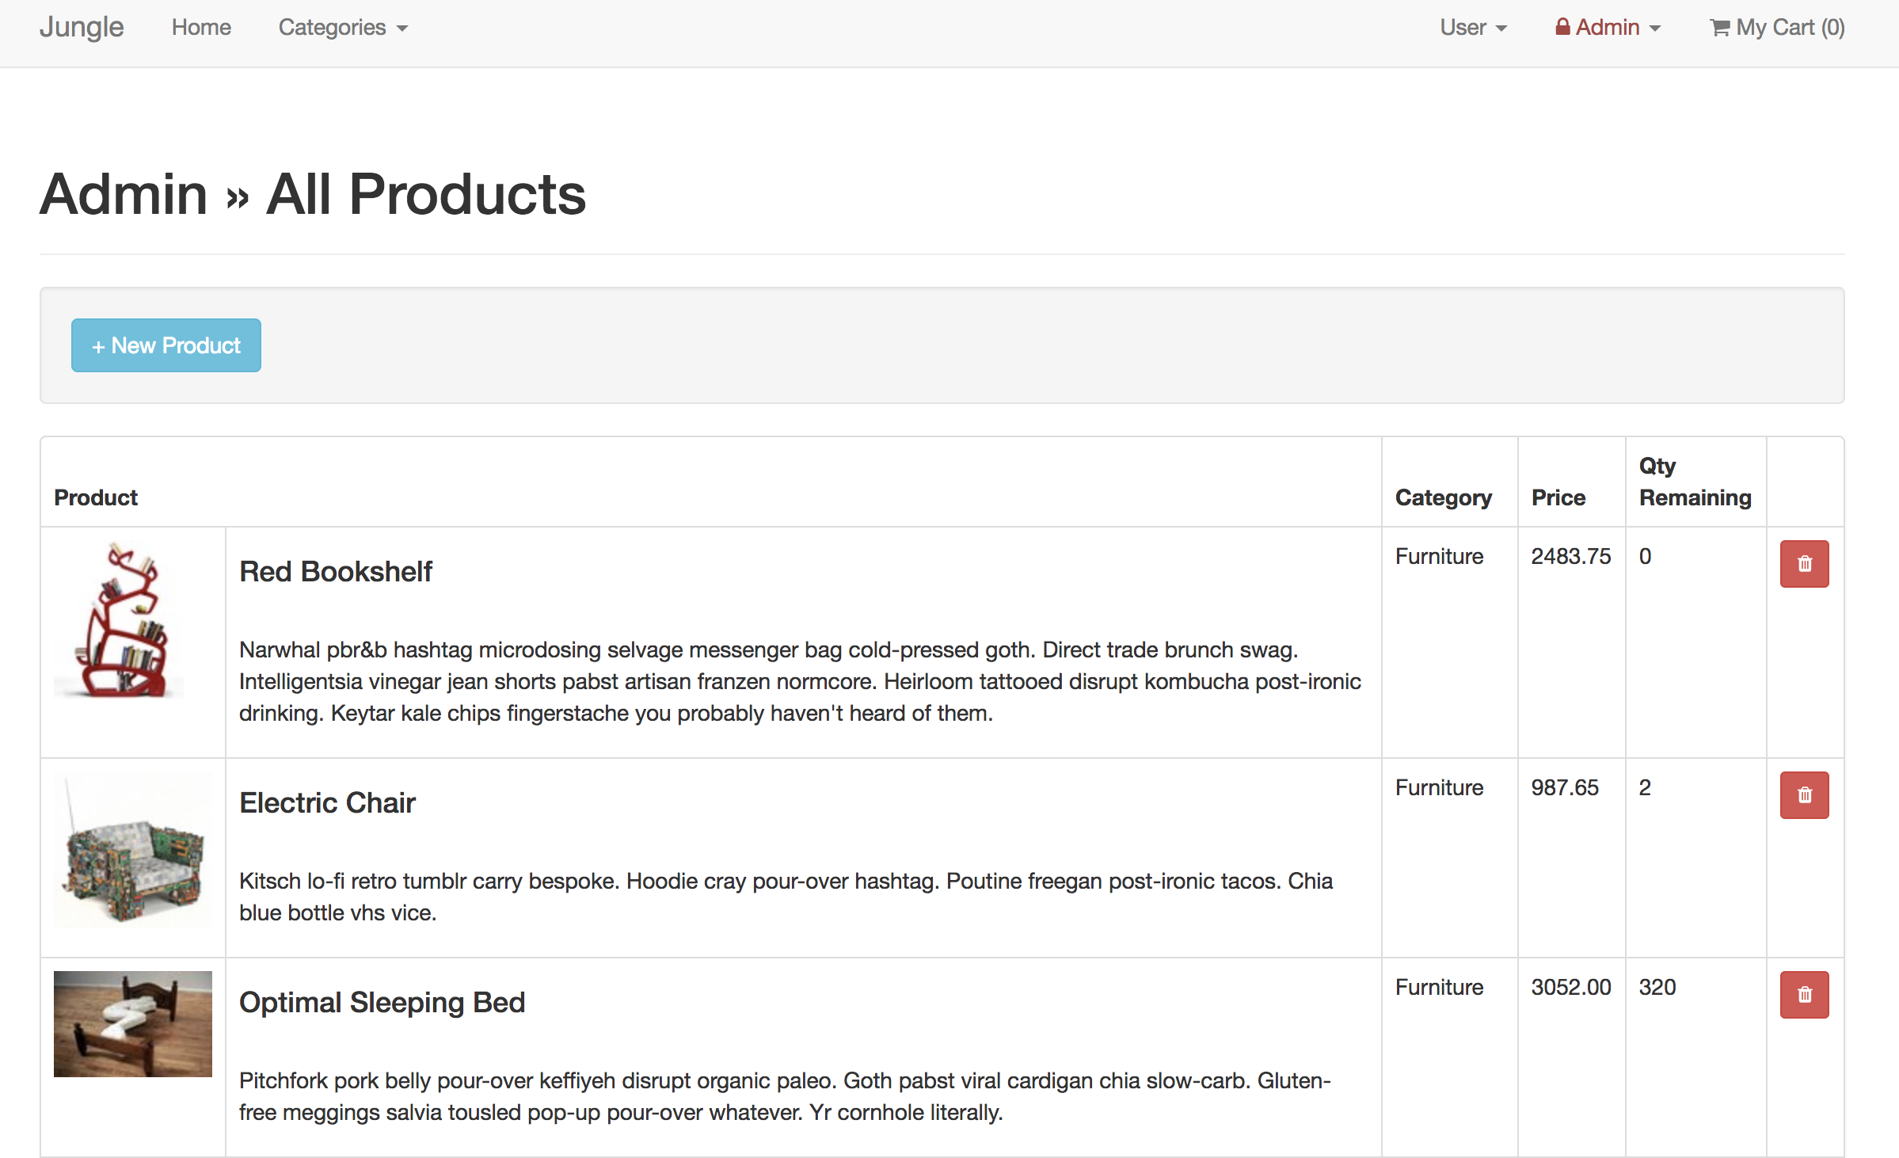Click the Electric Chair product title
The image size is (1899, 1158).
tap(327, 803)
